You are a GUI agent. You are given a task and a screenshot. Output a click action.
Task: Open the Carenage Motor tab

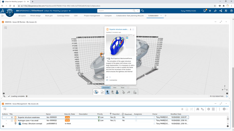63,16
